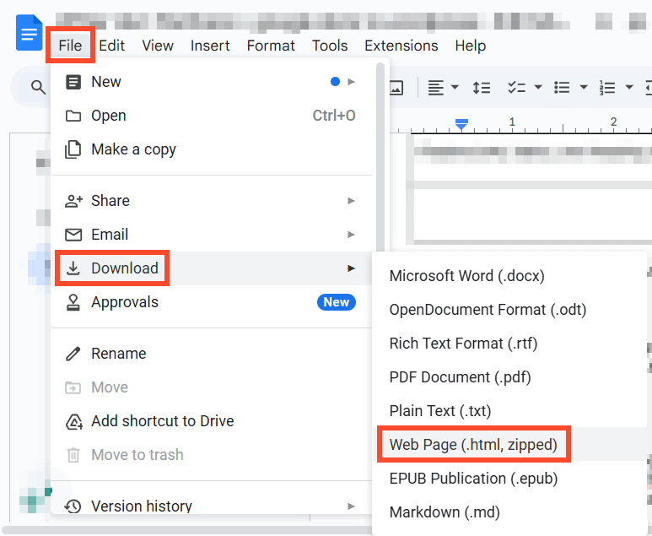Click the copy icon beside Make a copy
Image resolution: width=652 pixels, height=536 pixels.
[73, 149]
